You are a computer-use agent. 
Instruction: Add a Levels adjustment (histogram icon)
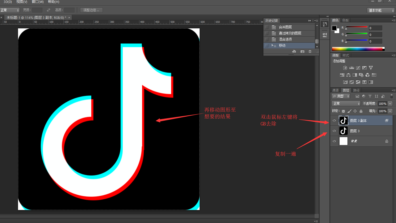tap(352, 68)
